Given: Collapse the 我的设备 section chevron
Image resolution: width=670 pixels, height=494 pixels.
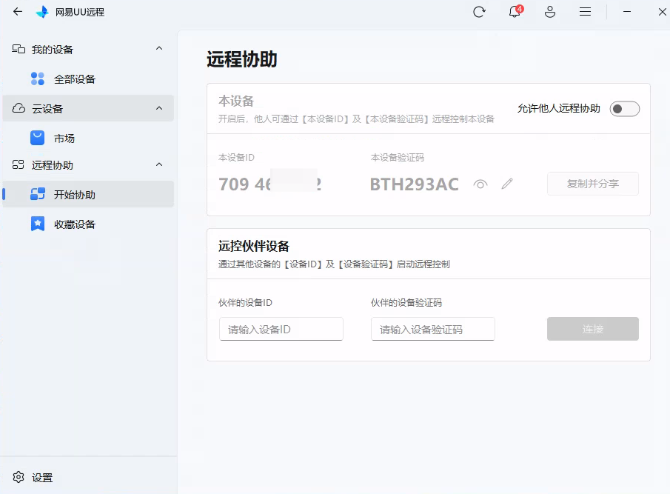Looking at the screenshot, I should point(159,49).
